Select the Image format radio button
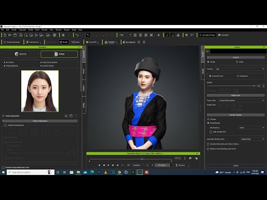Image resolution: width=267 pixels, height=200 pixels. click(208, 62)
